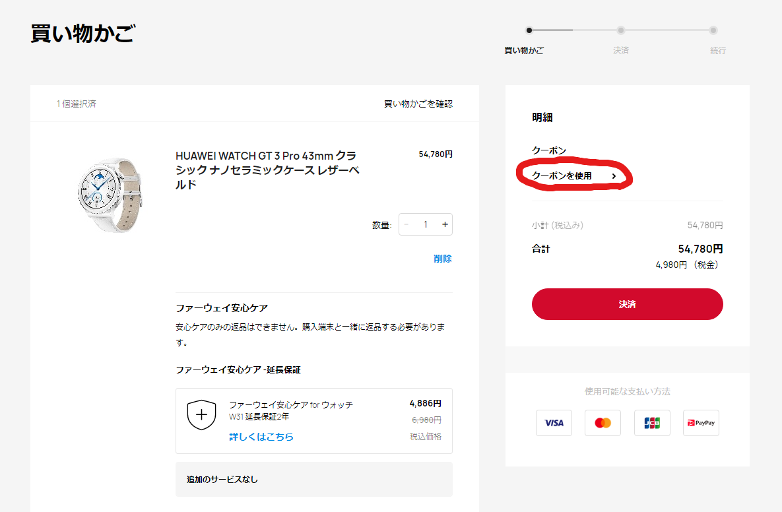This screenshot has height=512, width=782.
Task: Click the shield plus icon for 安心ケア
Action: pos(201,414)
